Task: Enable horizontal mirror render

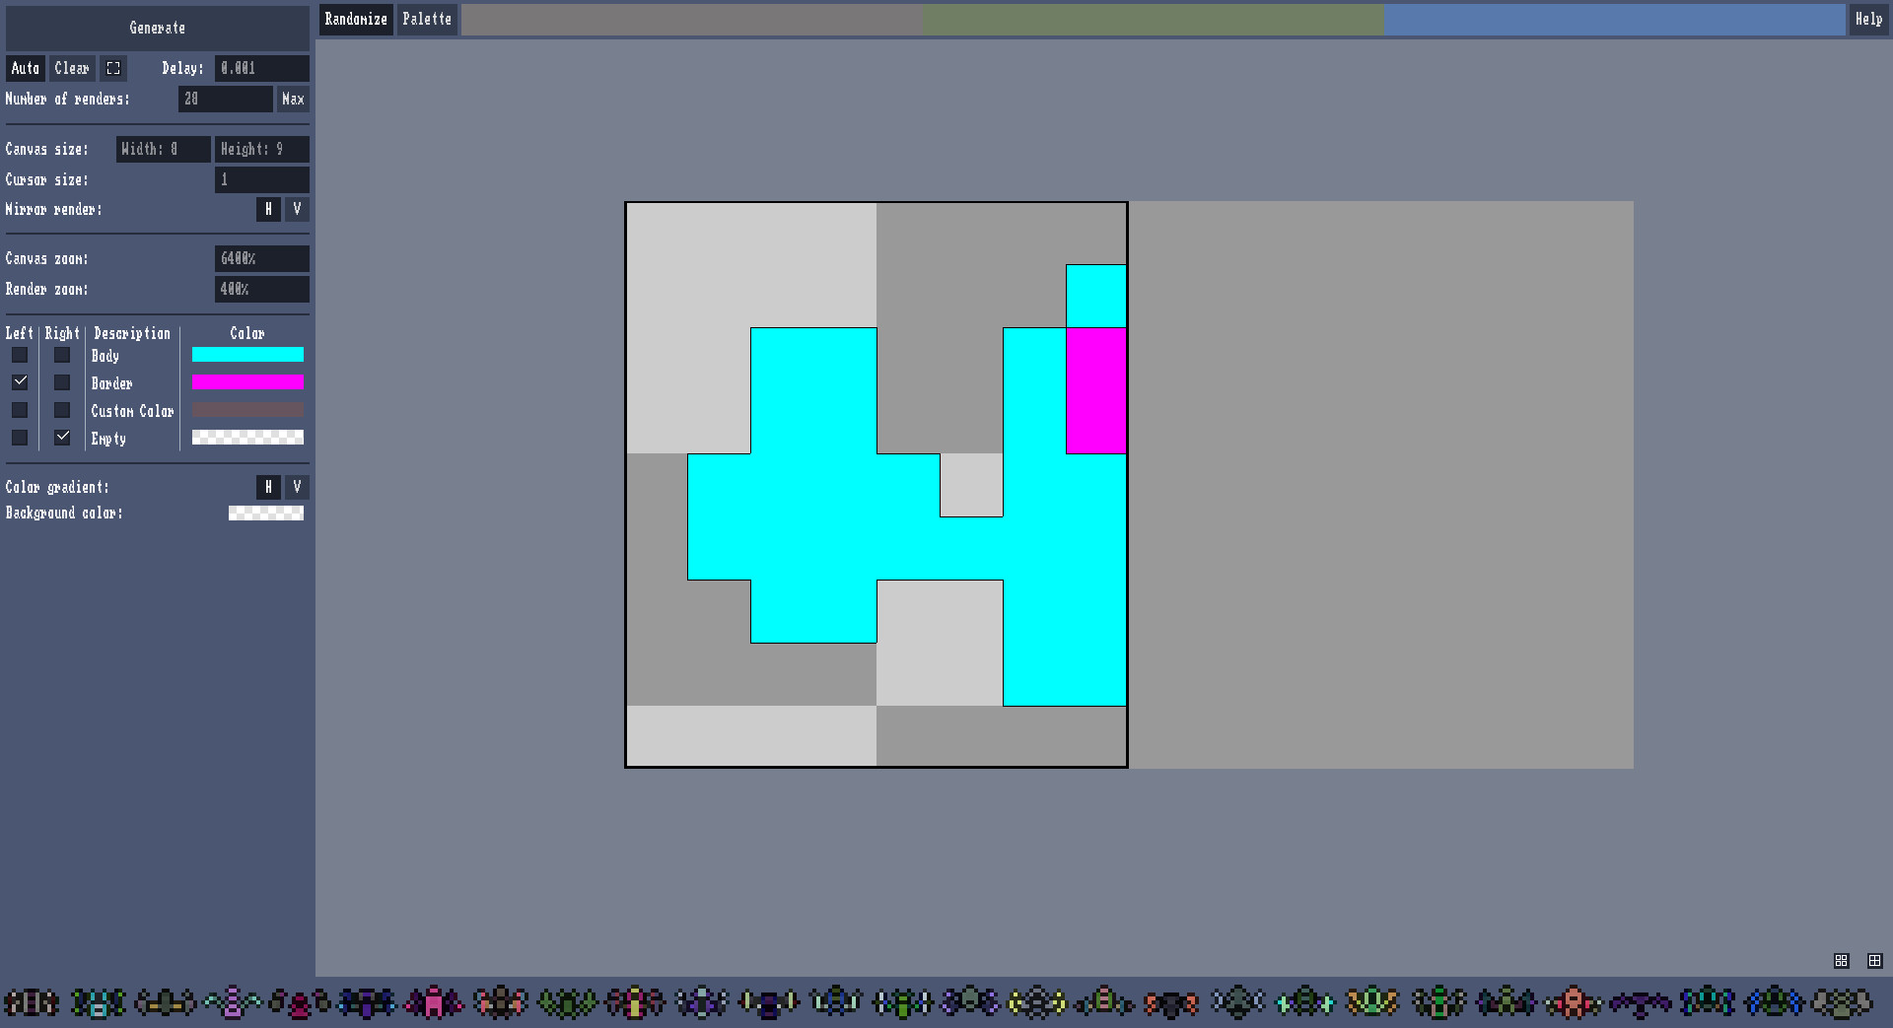Action: (268, 209)
